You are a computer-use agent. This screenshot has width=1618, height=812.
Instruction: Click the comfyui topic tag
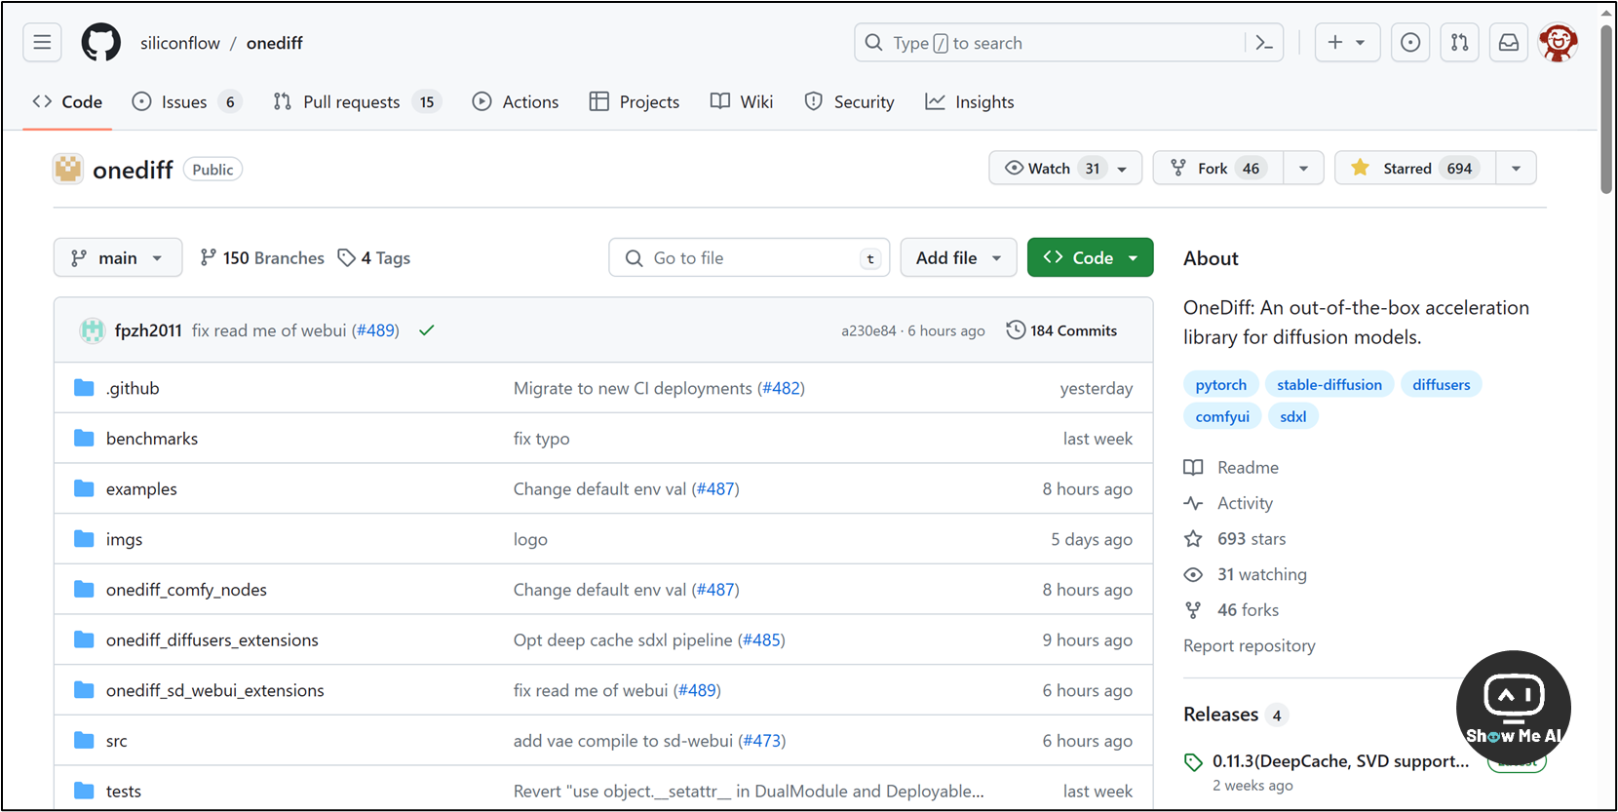1222,416
